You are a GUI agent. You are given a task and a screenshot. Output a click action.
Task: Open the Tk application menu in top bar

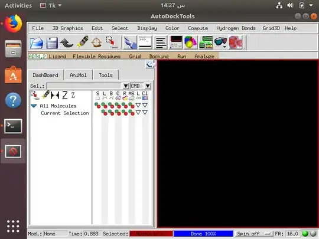coord(51,5)
